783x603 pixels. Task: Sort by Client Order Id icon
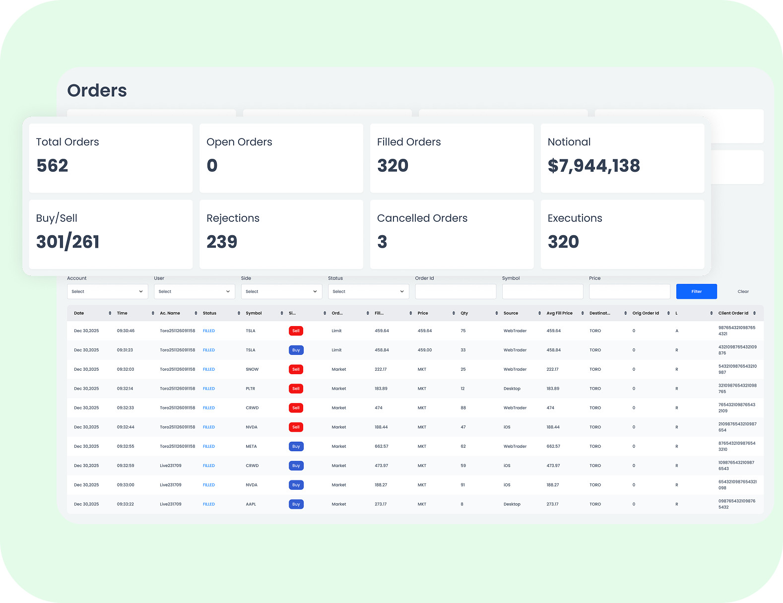tap(754, 313)
